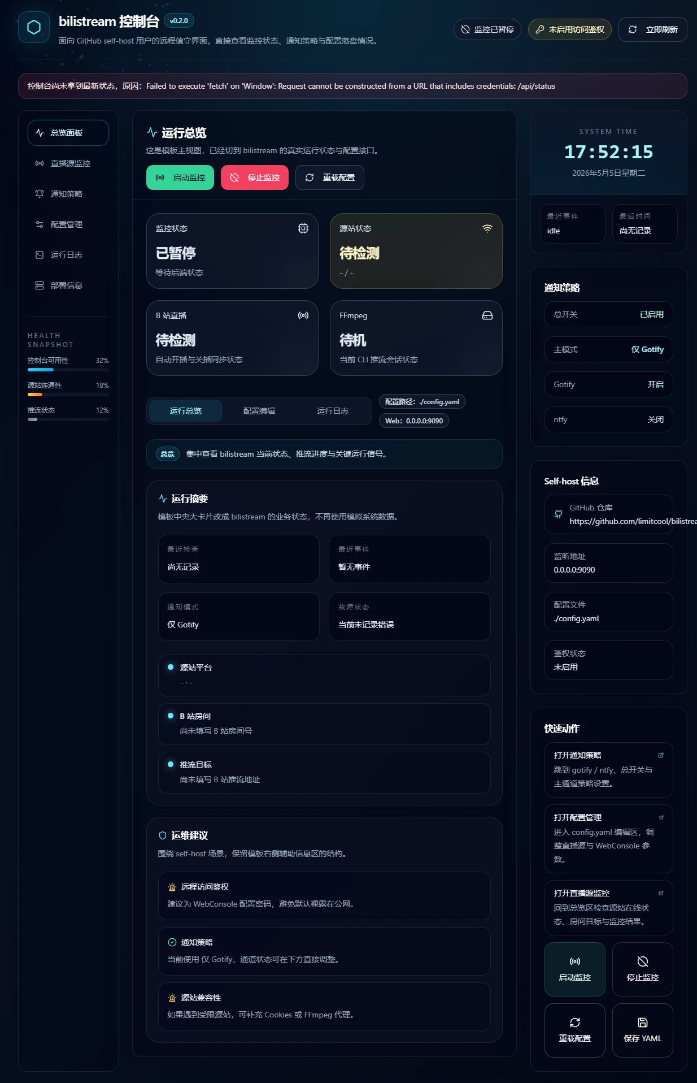Image resolution: width=697 pixels, height=1083 pixels.
Task: Open the 打开直播源监控 quick action card
Action: pyautogui.click(x=609, y=907)
